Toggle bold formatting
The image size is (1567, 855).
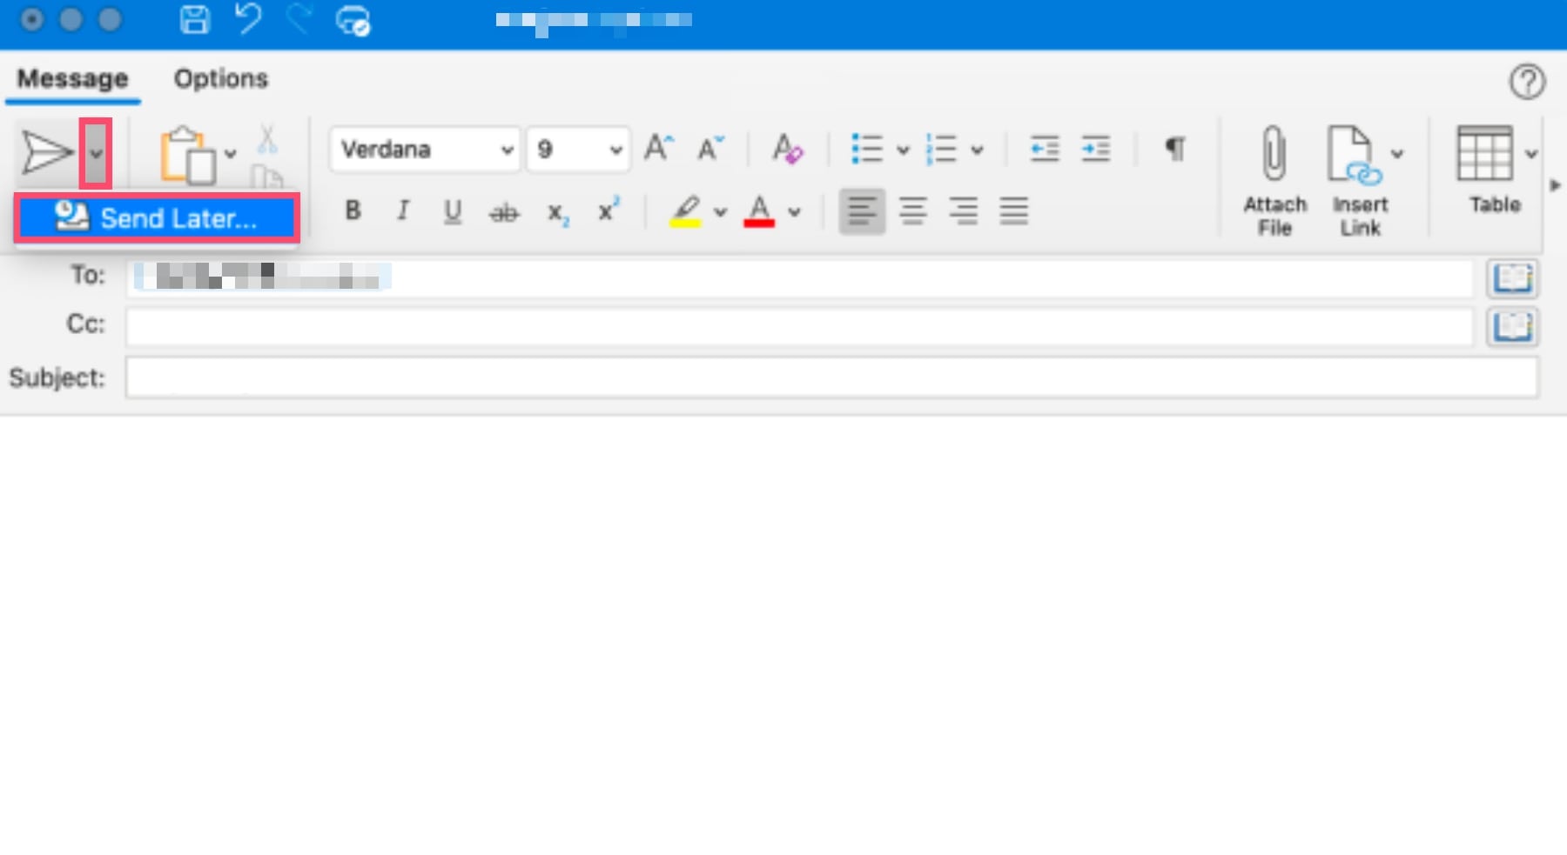tap(353, 210)
